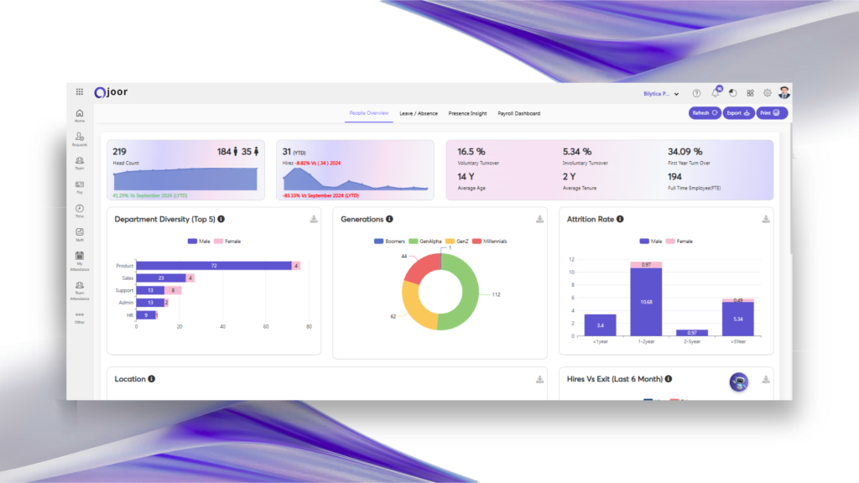This screenshot has width=859, height=483.
Task: Click the notifications bell icon
Action: click(716, 93)
